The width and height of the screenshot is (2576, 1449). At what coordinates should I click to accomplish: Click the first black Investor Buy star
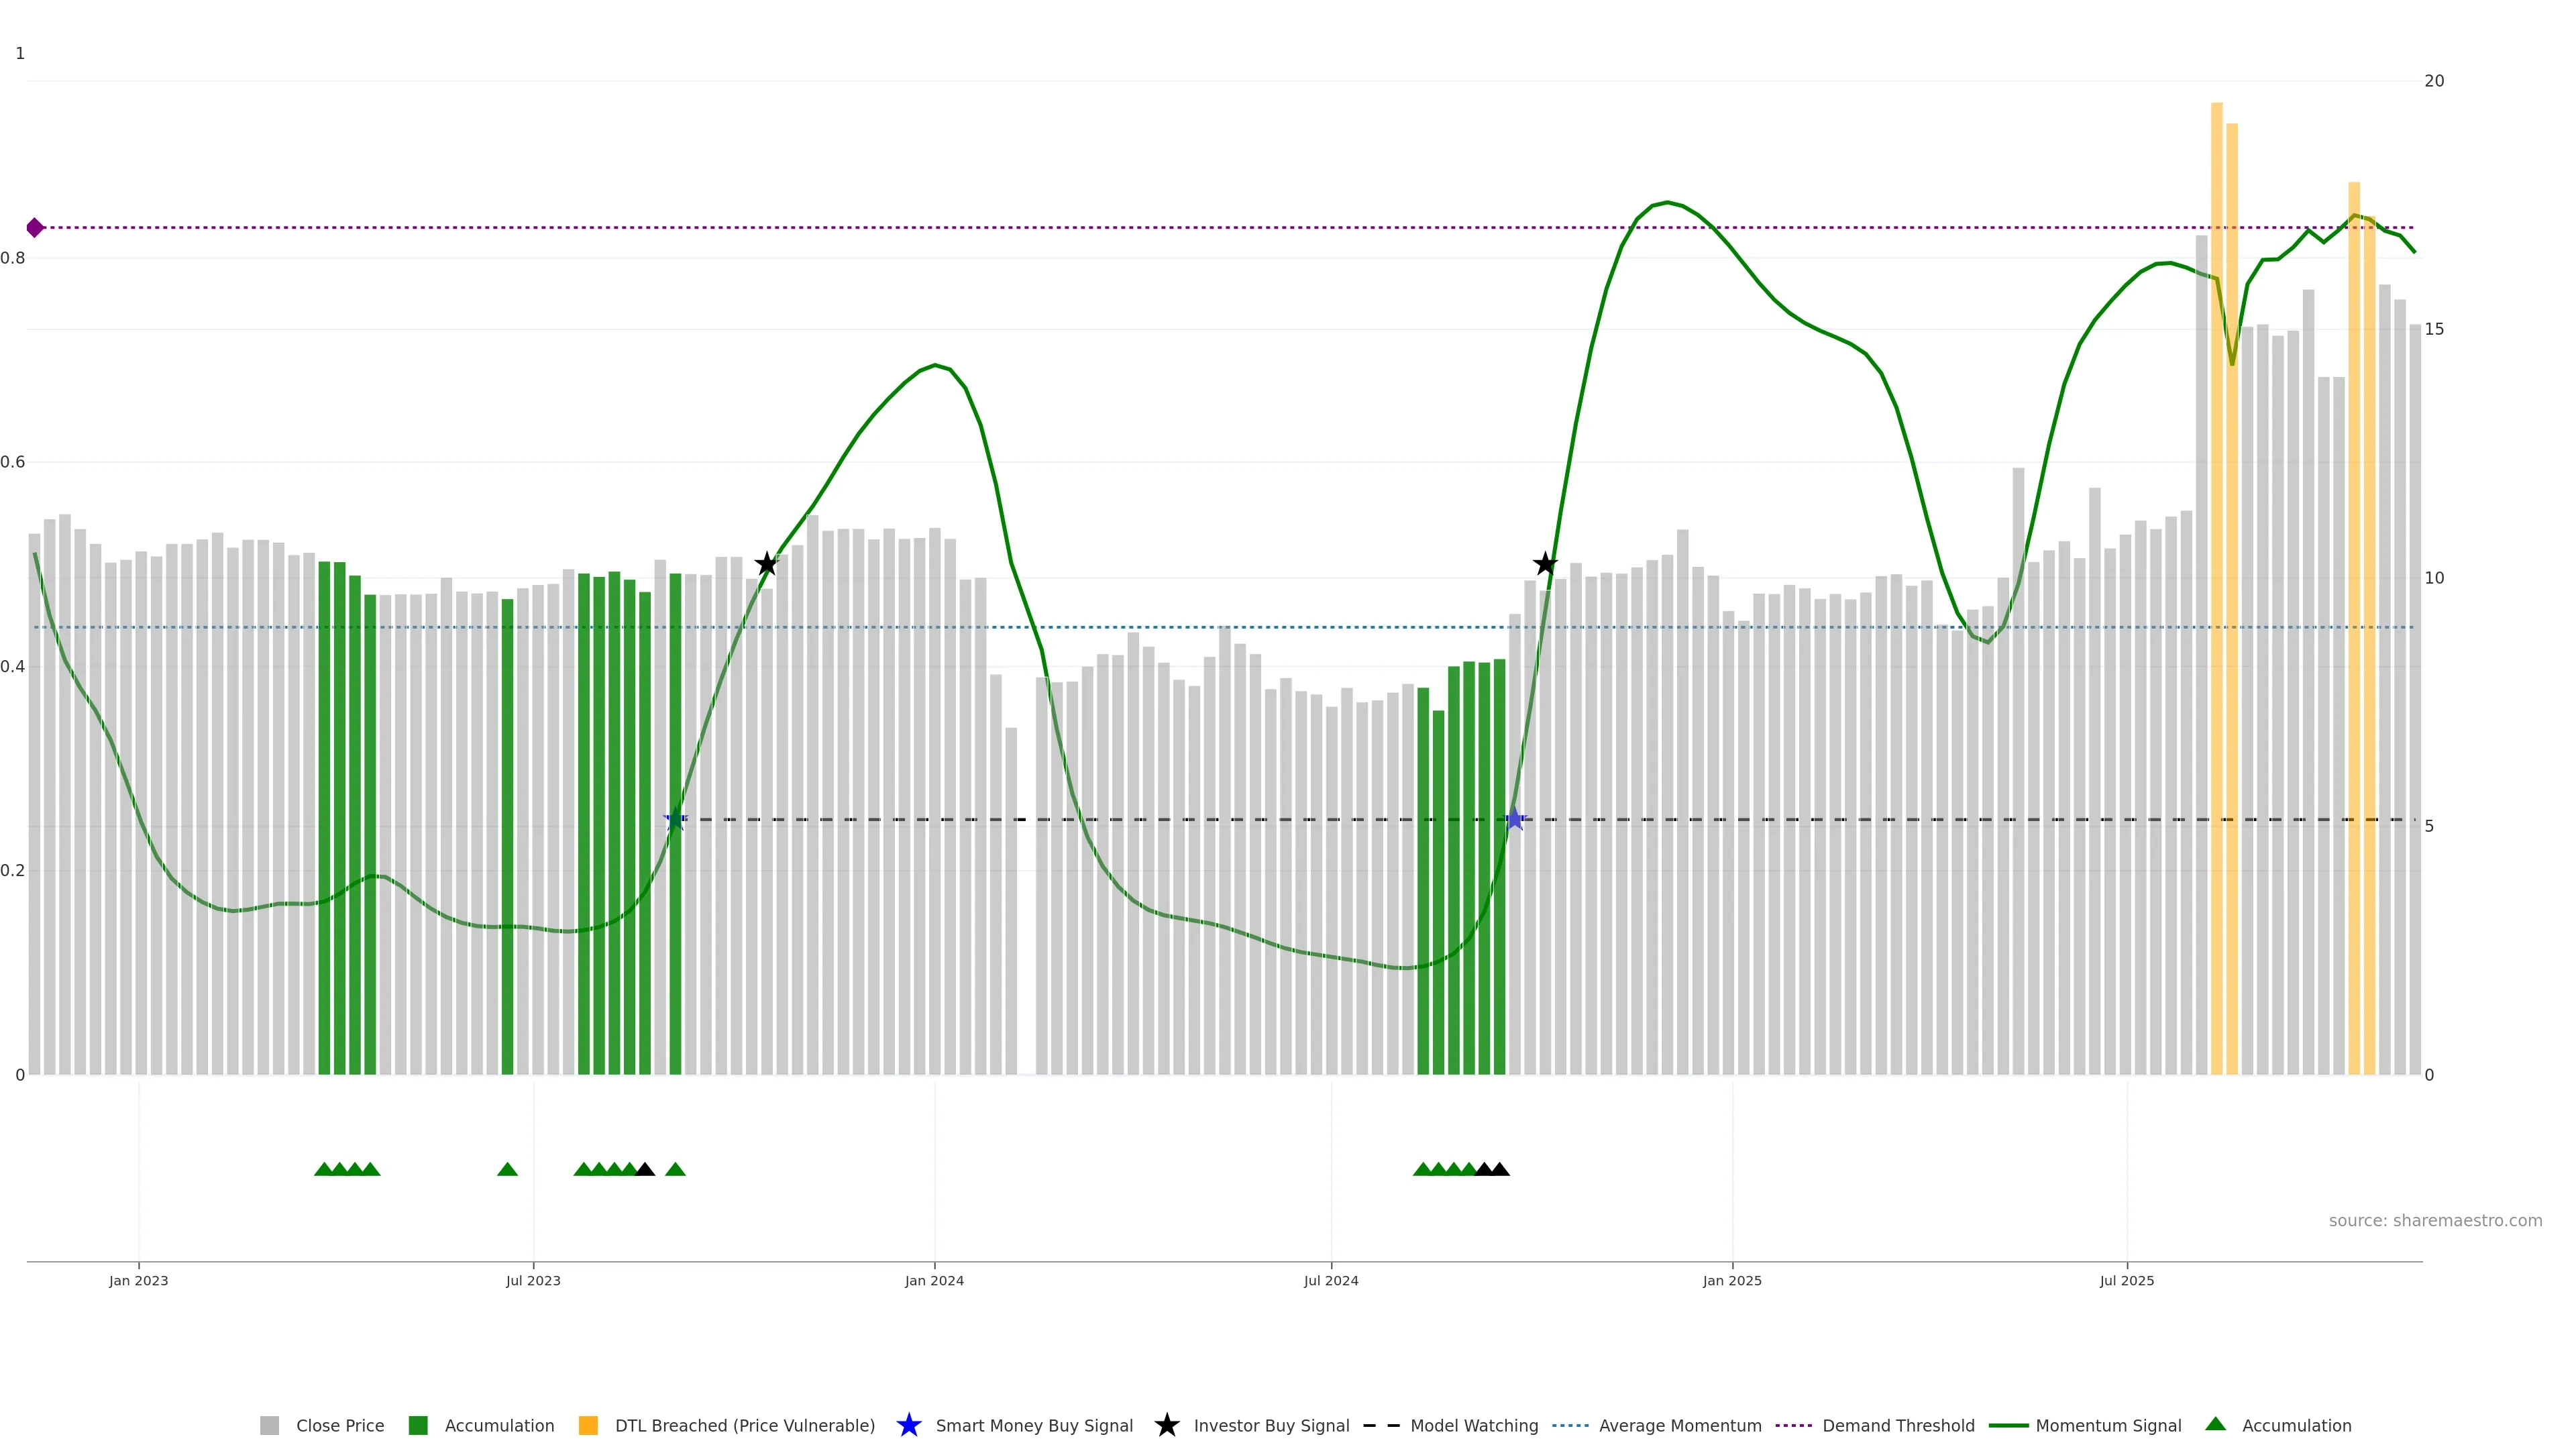(767, 564)
